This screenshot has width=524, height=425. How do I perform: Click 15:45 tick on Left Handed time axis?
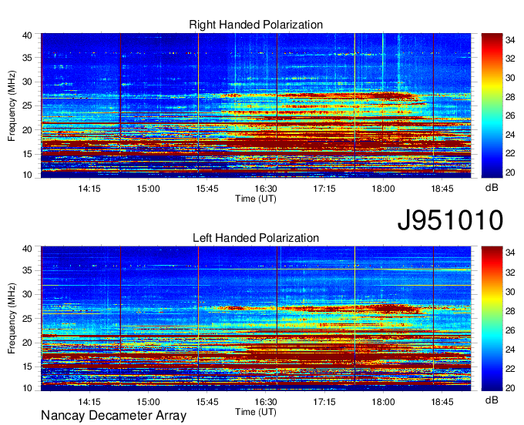pos(207,402)
